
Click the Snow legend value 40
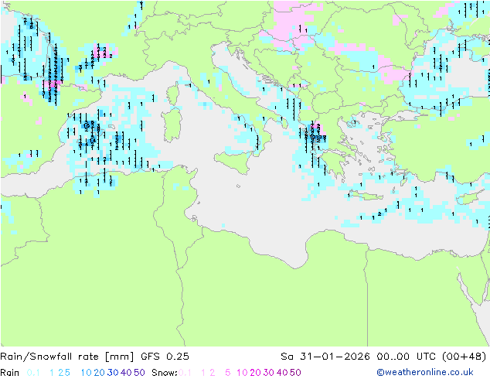(282, 373)
